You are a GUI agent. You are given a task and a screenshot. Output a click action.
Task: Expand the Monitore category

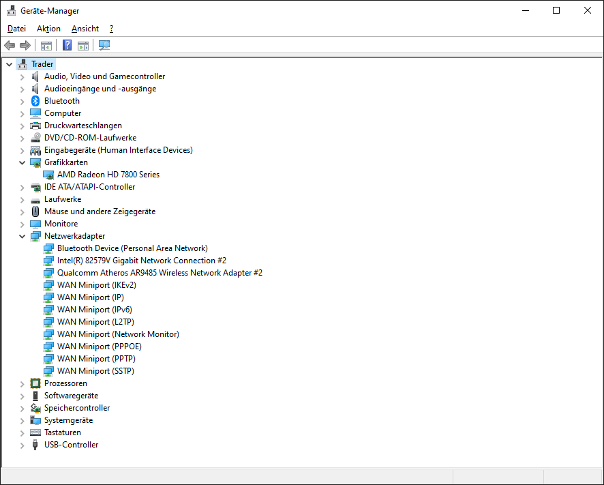click(22, 224)
